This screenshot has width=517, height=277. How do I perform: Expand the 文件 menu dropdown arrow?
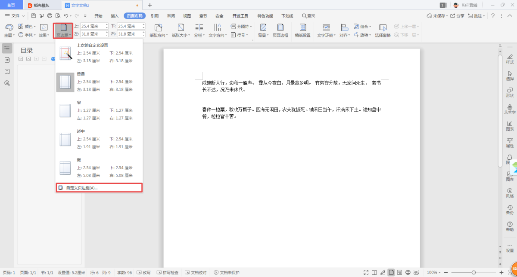pos(22,16)
